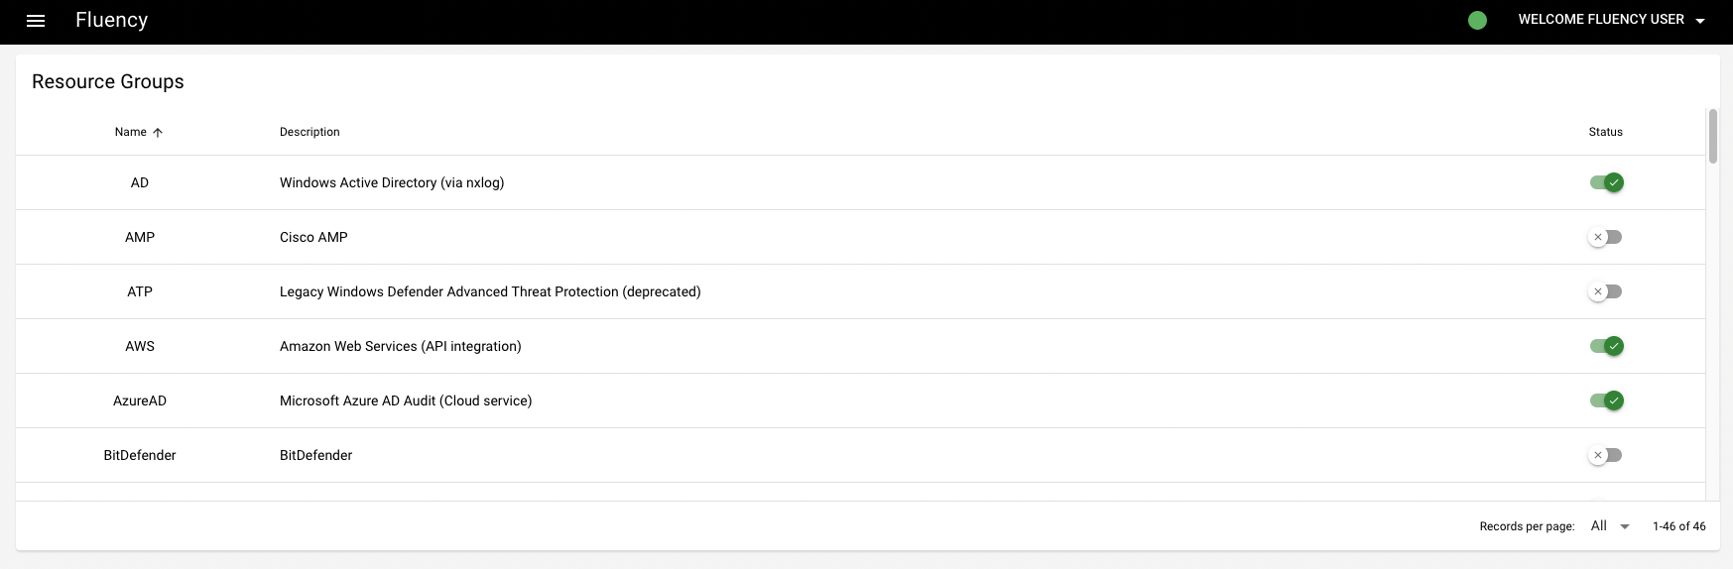The width and height of the screenshot is (1733, 569).
Task: Click the green connection status indicator
Action: [x=1477, y=21]
